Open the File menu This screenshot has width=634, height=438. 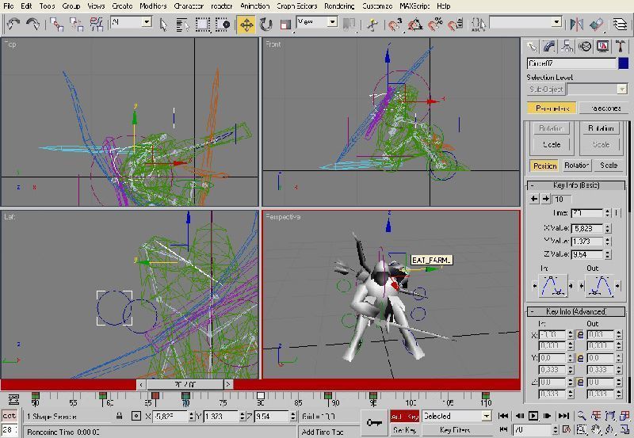pyautogui.click(x=8, y=6)
